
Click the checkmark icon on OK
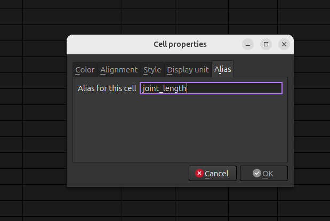click(x=257, y=173)
